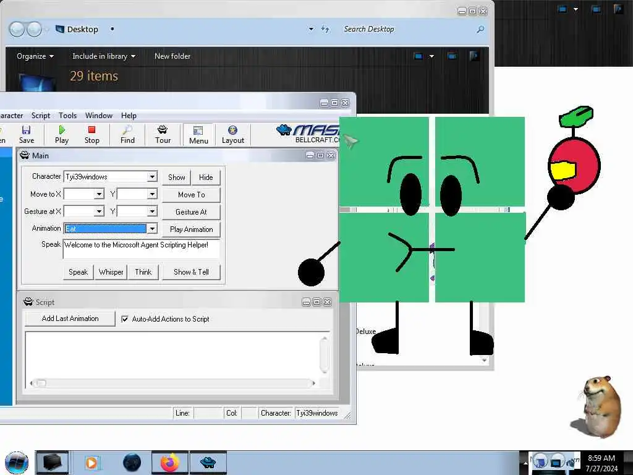The image size is (633, 475).
Task: Click Add Last Animation button
Action: pos(70,319)
